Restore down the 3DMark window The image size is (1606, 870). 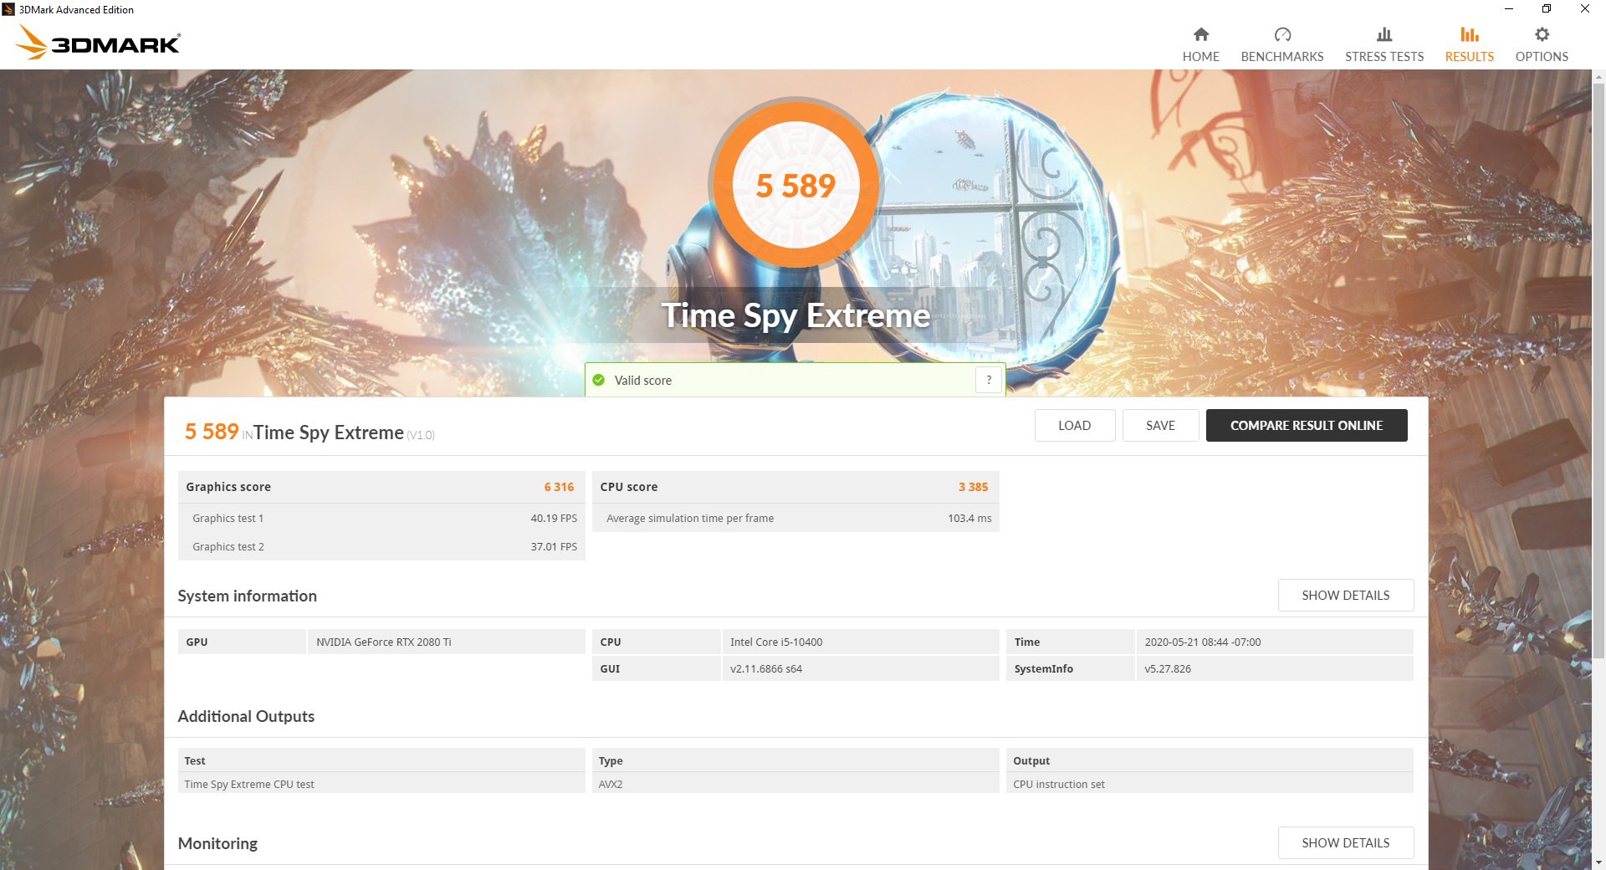click(x=1547, y=9)
